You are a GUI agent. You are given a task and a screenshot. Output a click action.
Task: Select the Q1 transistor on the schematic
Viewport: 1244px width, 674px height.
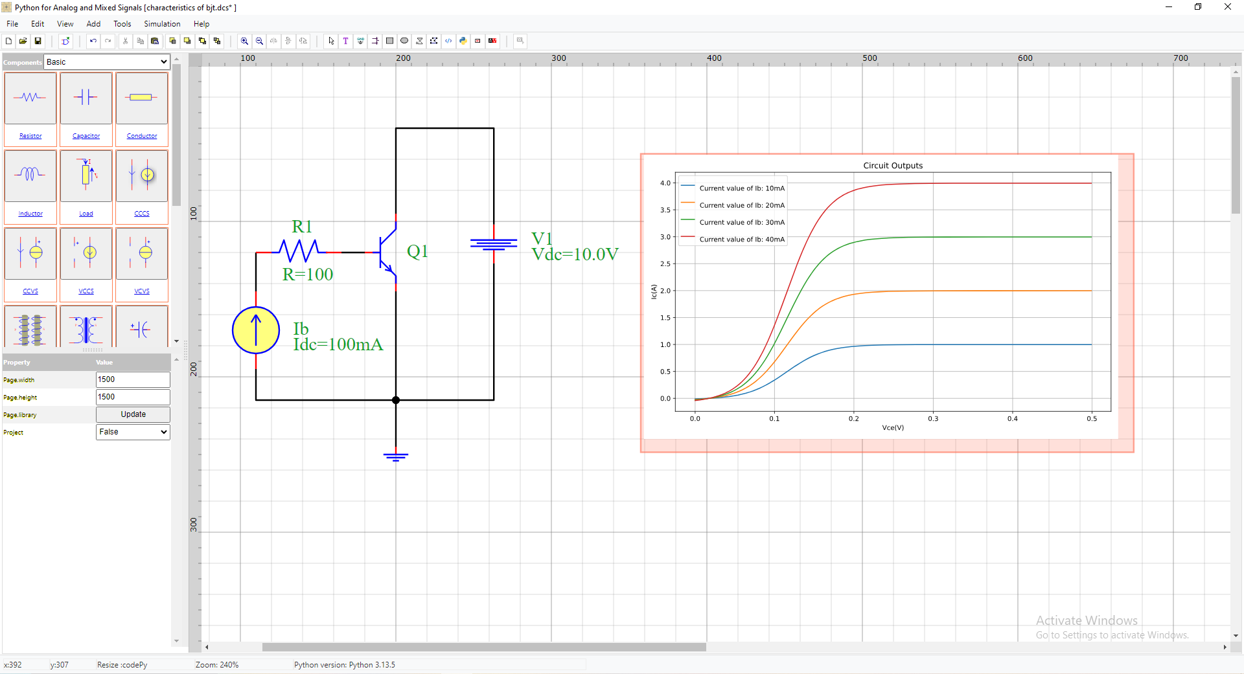click(387, 253)
